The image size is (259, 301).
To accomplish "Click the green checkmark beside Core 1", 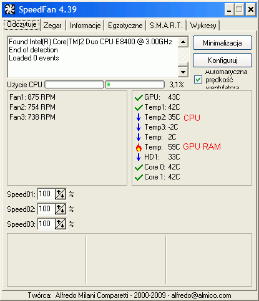I will click(139, 177).
